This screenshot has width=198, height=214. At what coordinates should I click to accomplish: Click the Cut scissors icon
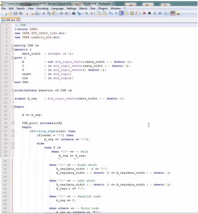point(43,13)
